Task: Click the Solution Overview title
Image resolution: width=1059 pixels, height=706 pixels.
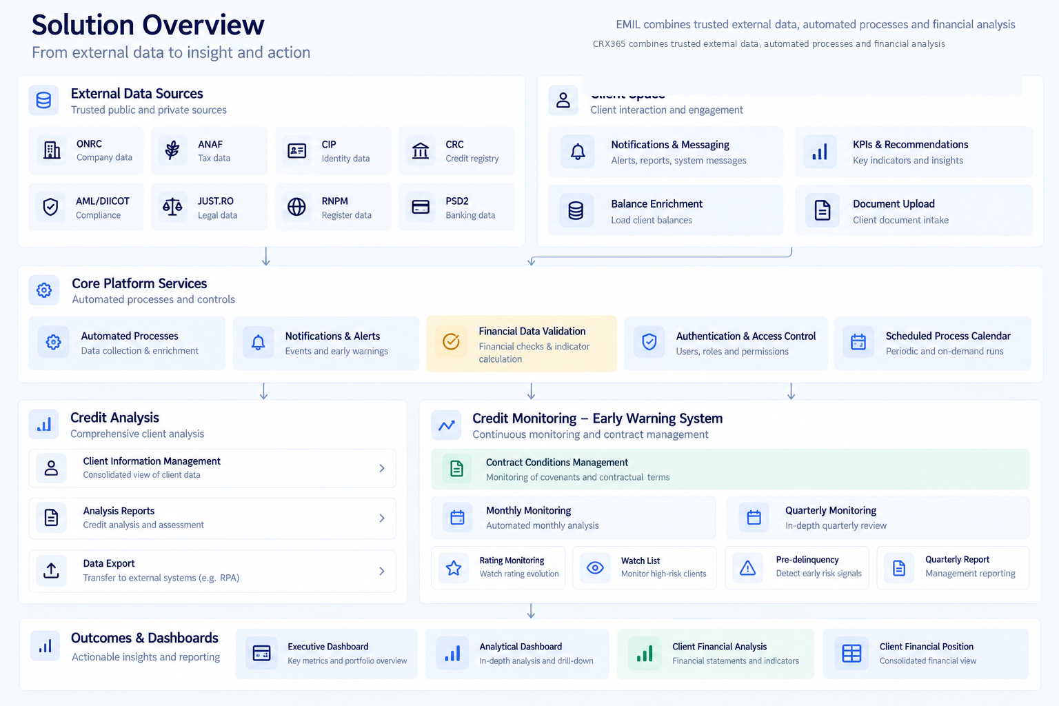Action: coord(148,25)
